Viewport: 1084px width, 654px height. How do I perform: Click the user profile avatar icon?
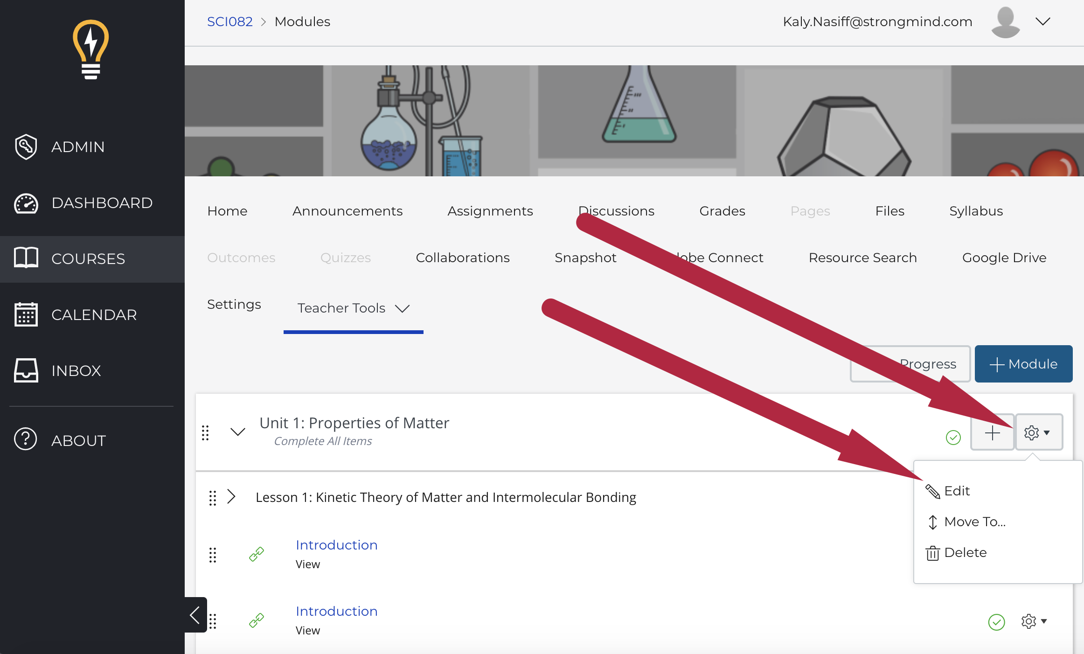1005,21
